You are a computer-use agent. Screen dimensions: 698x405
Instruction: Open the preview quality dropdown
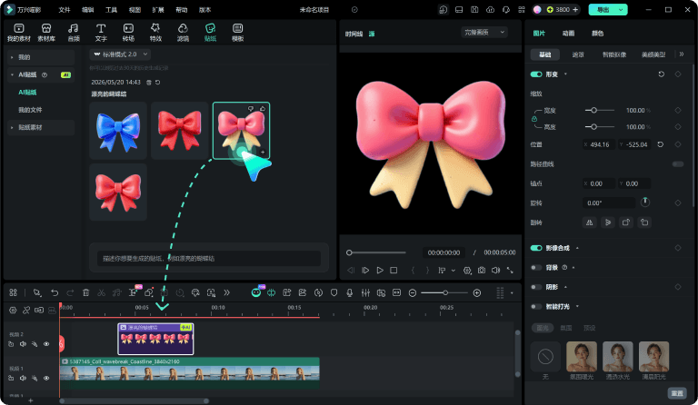[x=484, y=32]
